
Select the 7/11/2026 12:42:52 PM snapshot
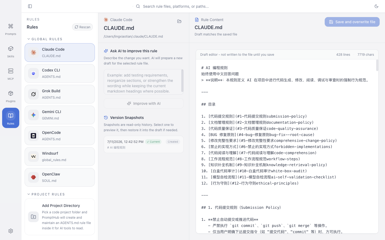(144, 144)
